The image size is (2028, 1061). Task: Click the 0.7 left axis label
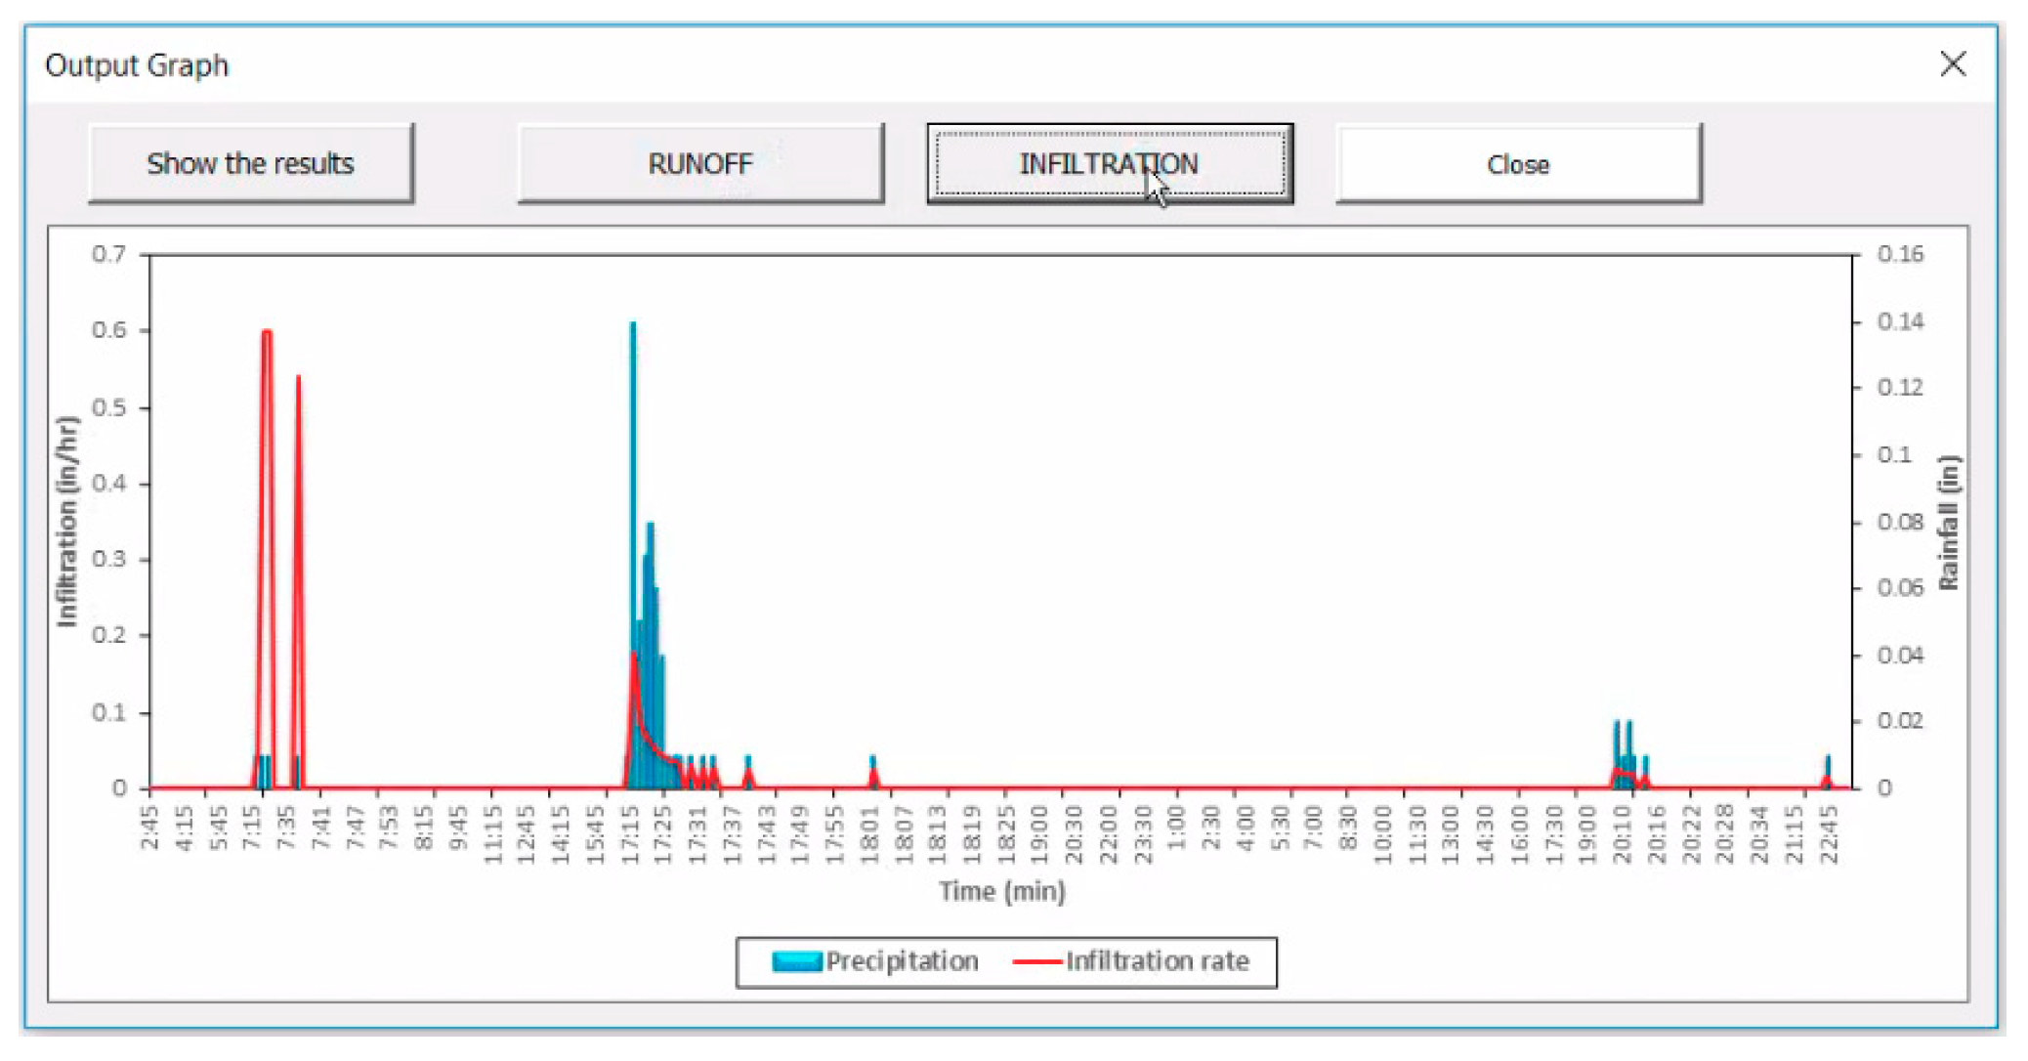[x=108, y=254]
